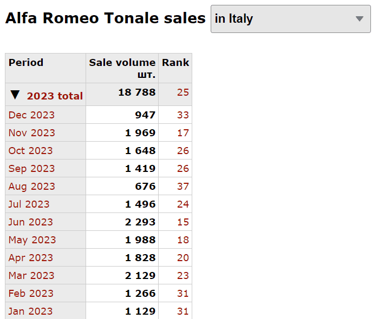This screenshot has width=378, height=319.
Task: Click the dropdown arrow beside 'in Italy'
Action: pyautogui.click(x=359, y=19)
